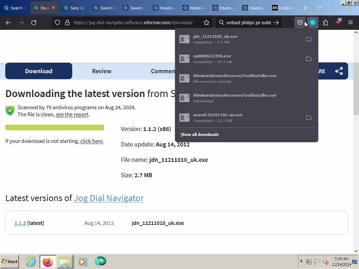Show soavsf-01591101-un.exe in folder
The height and width of the screenshot is (269, 359).
click(309, 118)
